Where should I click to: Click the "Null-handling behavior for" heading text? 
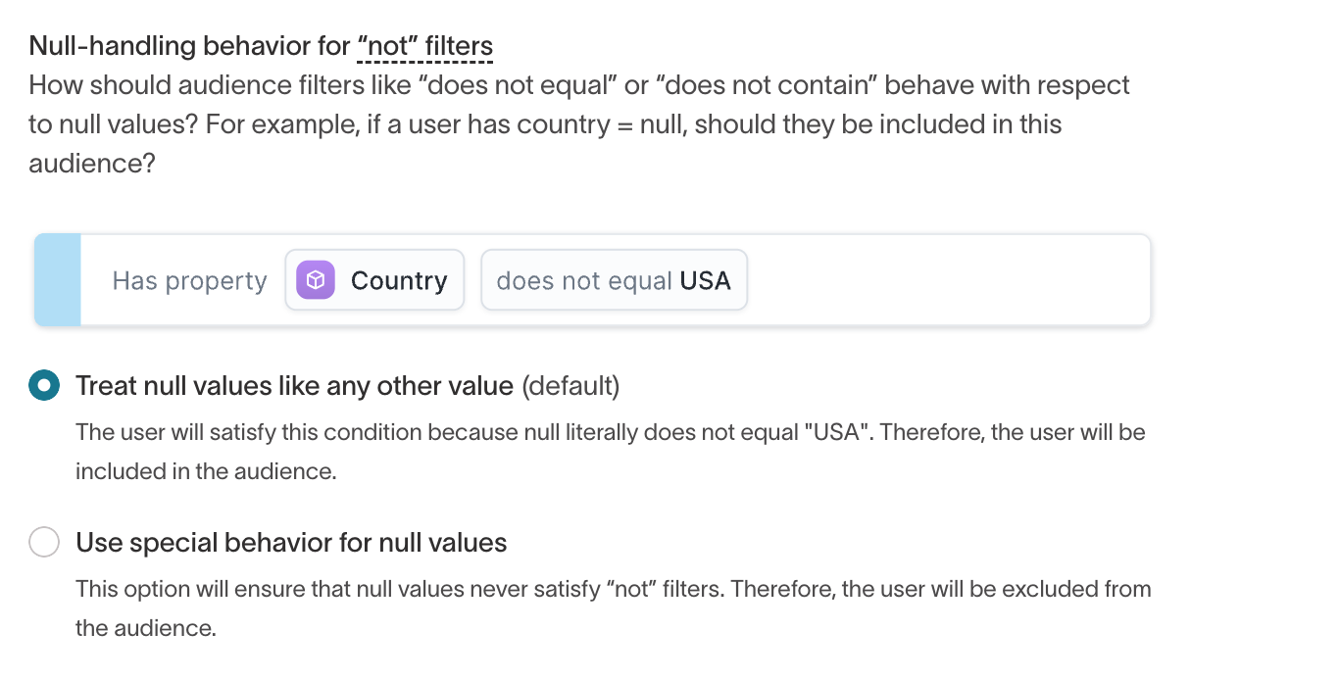pyautogui.click(x=188, y=46)
